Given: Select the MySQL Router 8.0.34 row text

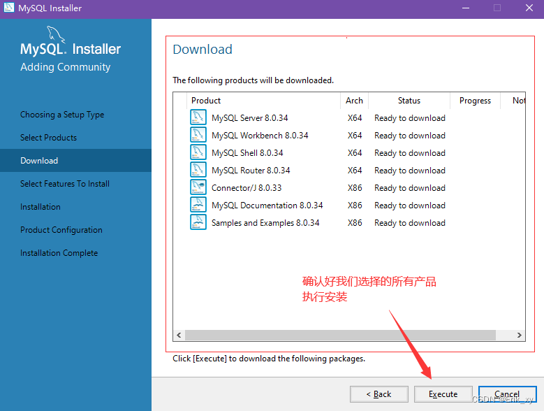Looking at the screenshot, I should [251, 171].
